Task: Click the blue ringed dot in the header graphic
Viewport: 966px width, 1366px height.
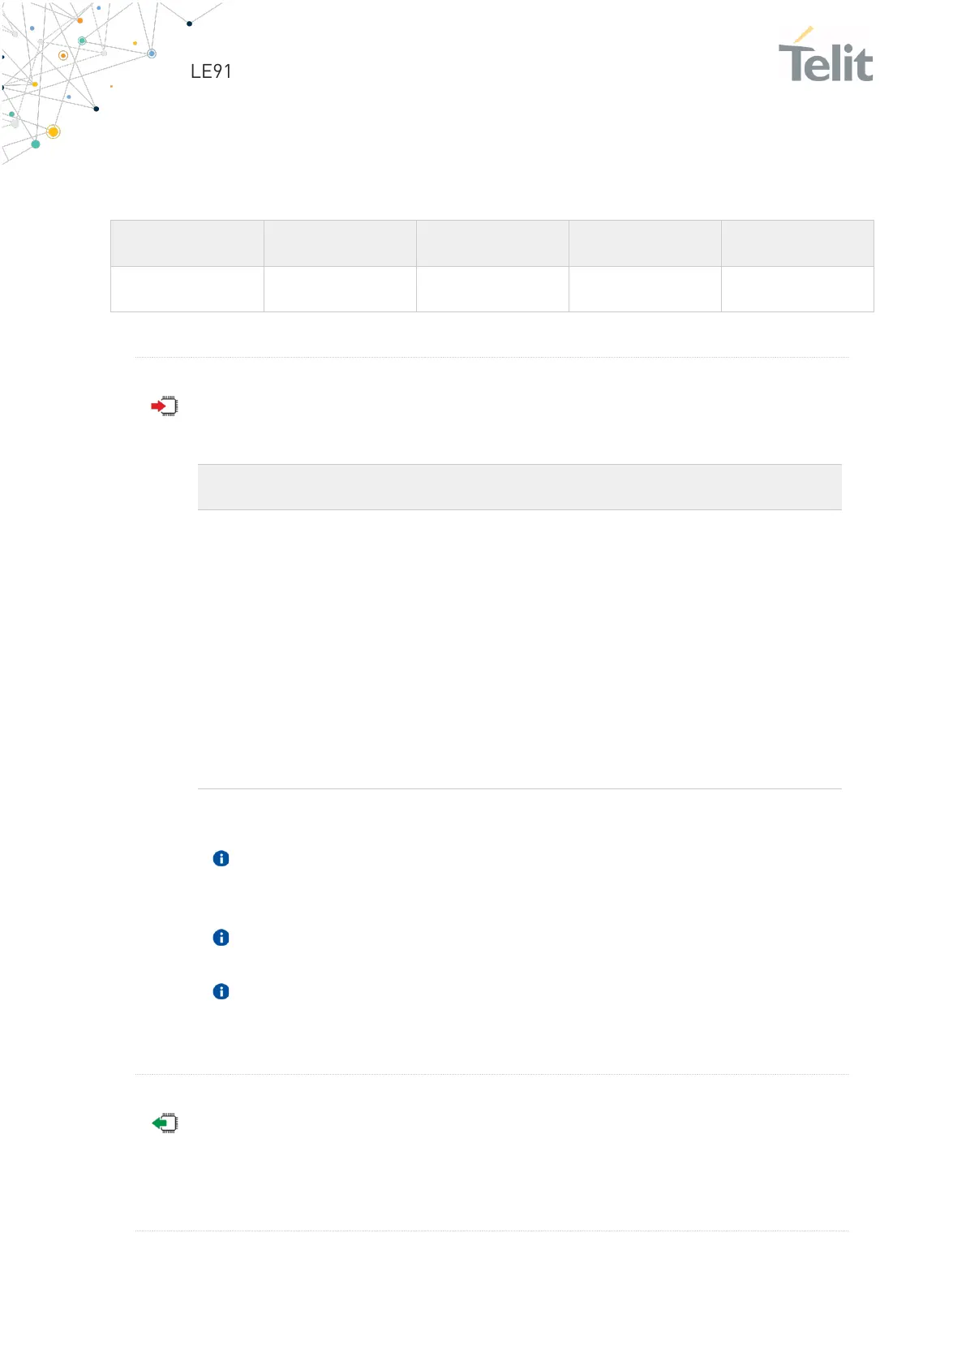Action: point(152,54)
